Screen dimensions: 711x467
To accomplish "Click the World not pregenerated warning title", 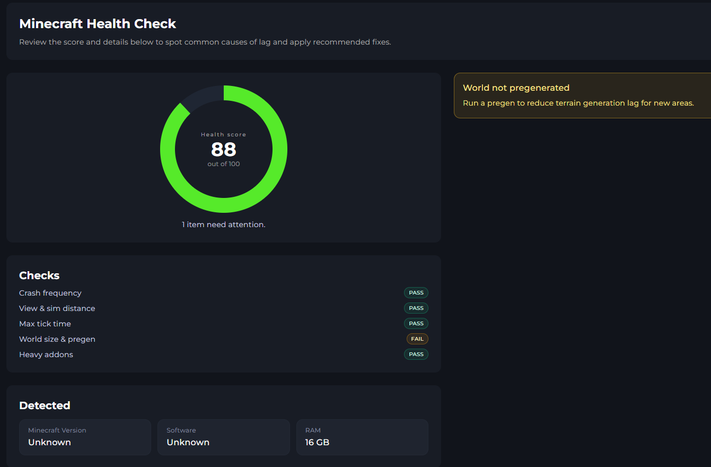I will click(x=516, y=88).
